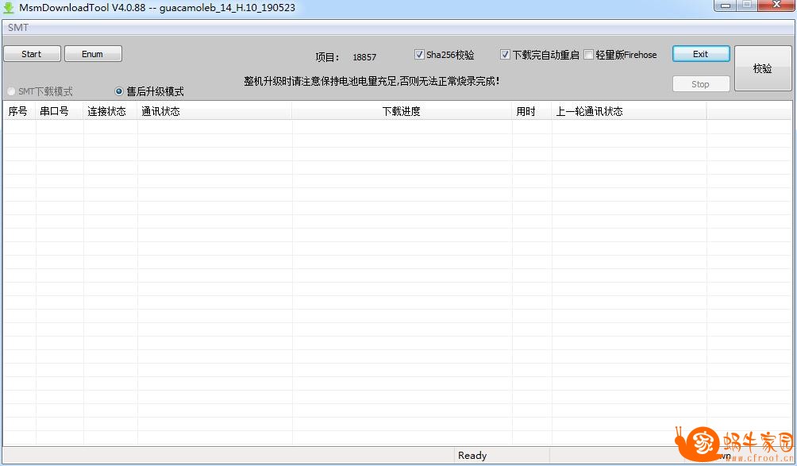
Task: Click the 上一轮通讯状态 column header
Action: click(x=629, y=111)
